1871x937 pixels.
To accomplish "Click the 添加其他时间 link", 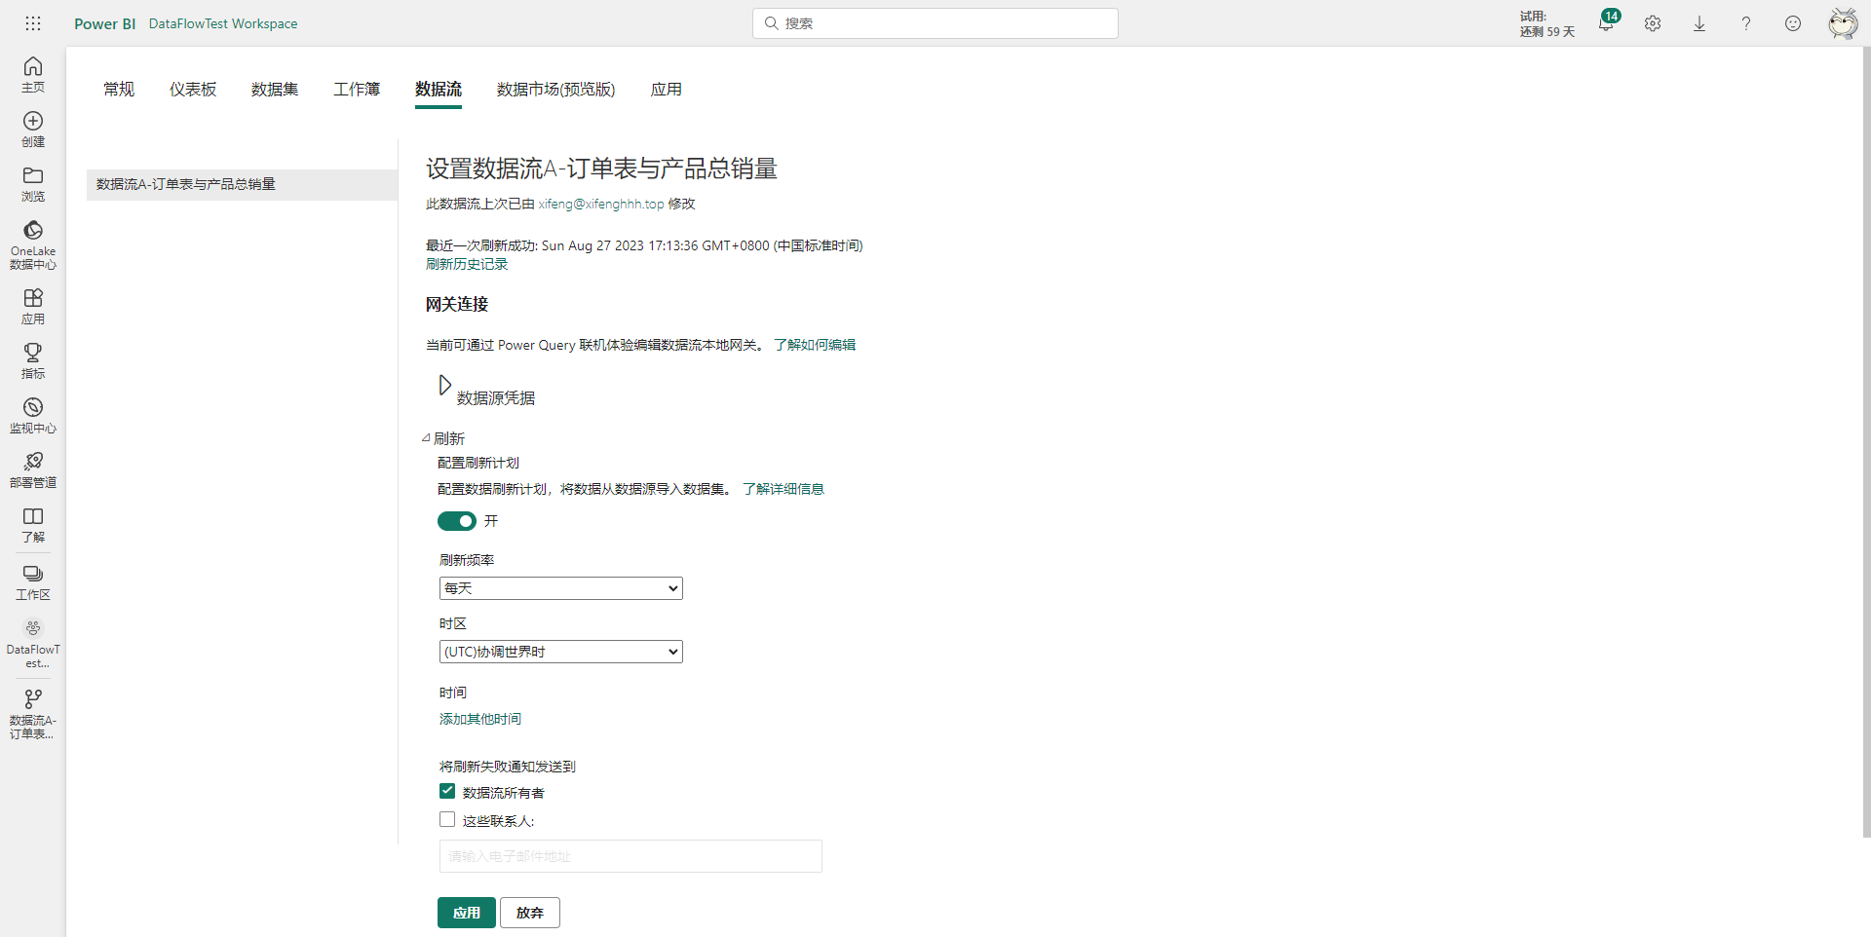I will coord(480,719).
